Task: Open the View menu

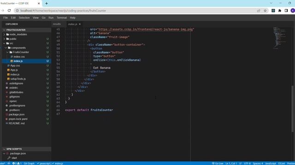Action: pos(35,17)
